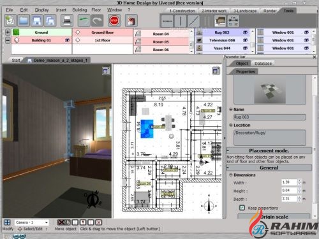
Task: Open the Display menu
Action: (x=41, y=10)
